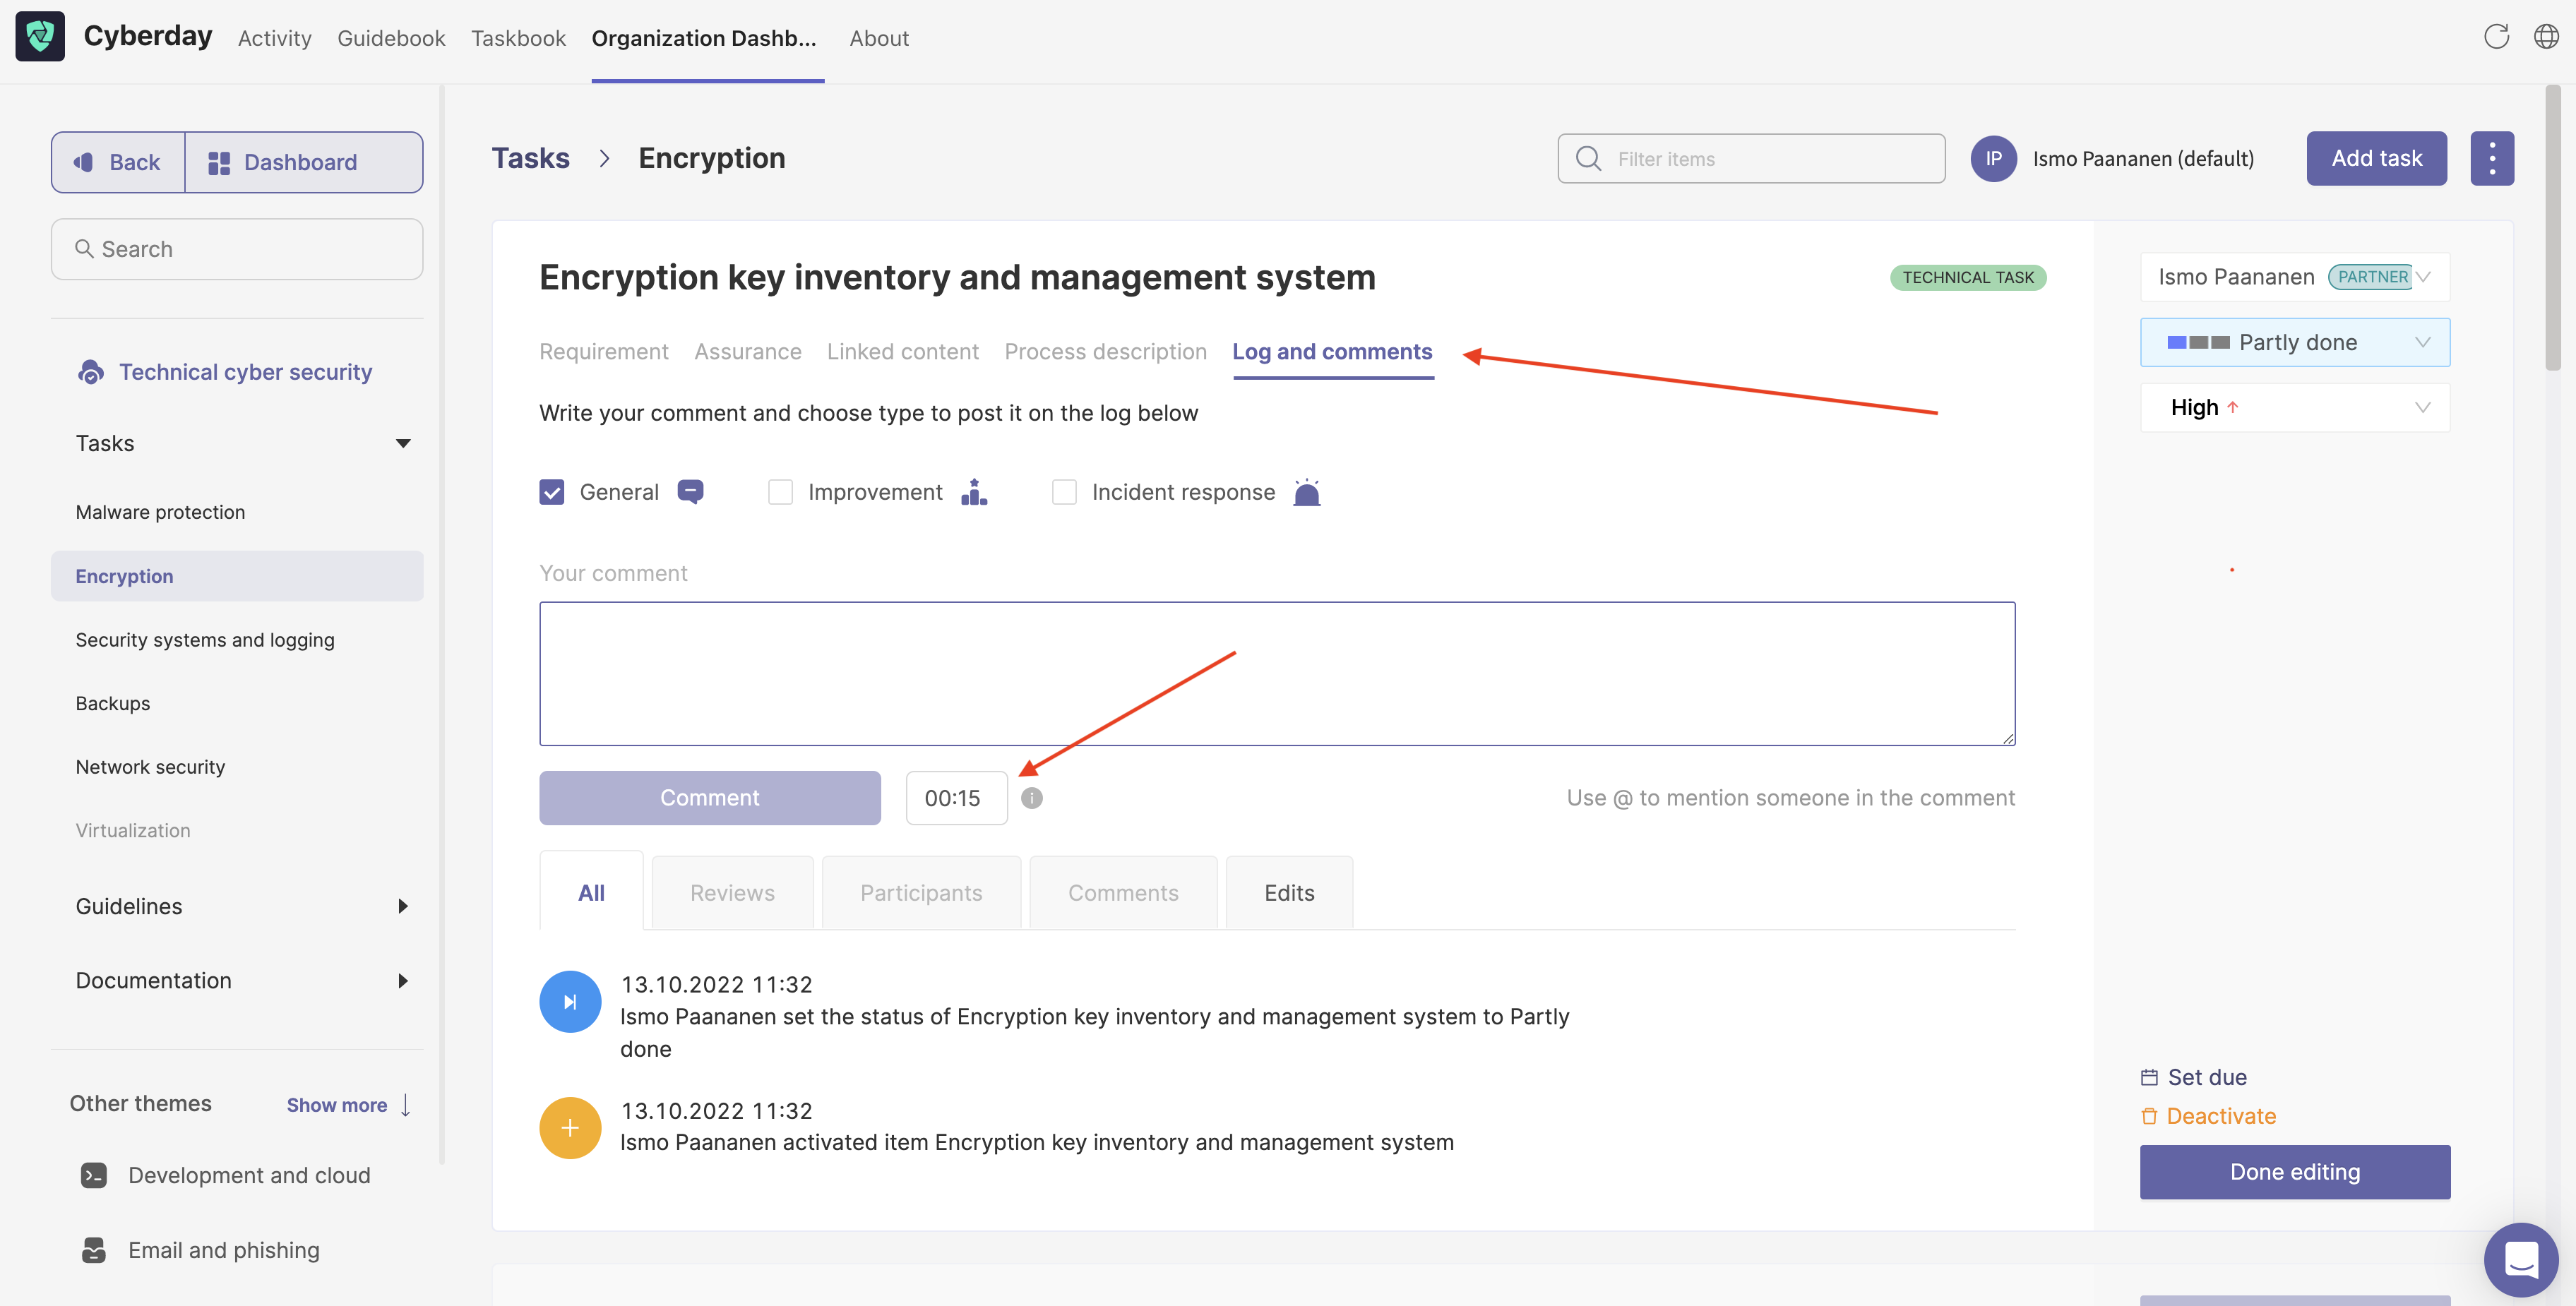Switch to the Requirement tab
This screenshot has height=1306, width=2576.
click(604, 352)
